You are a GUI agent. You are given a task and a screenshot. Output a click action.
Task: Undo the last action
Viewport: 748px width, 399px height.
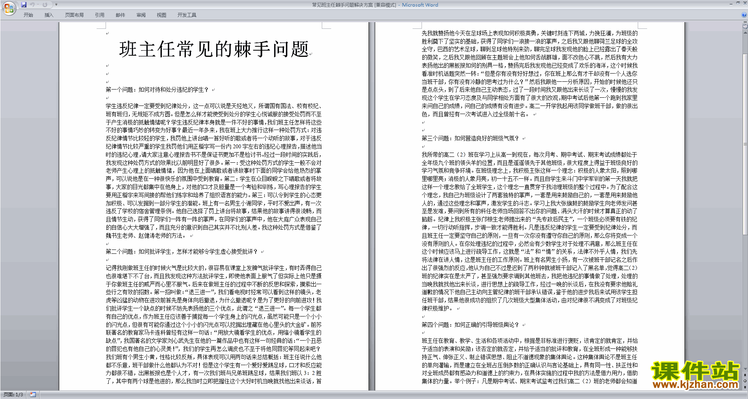tap(32, 5)
